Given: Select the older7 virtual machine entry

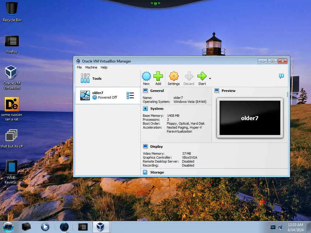Looking at the screenshot, I should [x=108, y=96].
